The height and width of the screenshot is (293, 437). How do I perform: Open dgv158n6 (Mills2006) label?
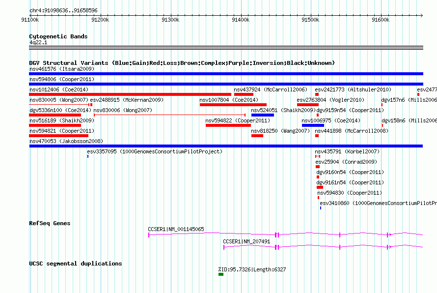[x=409, y=120]
